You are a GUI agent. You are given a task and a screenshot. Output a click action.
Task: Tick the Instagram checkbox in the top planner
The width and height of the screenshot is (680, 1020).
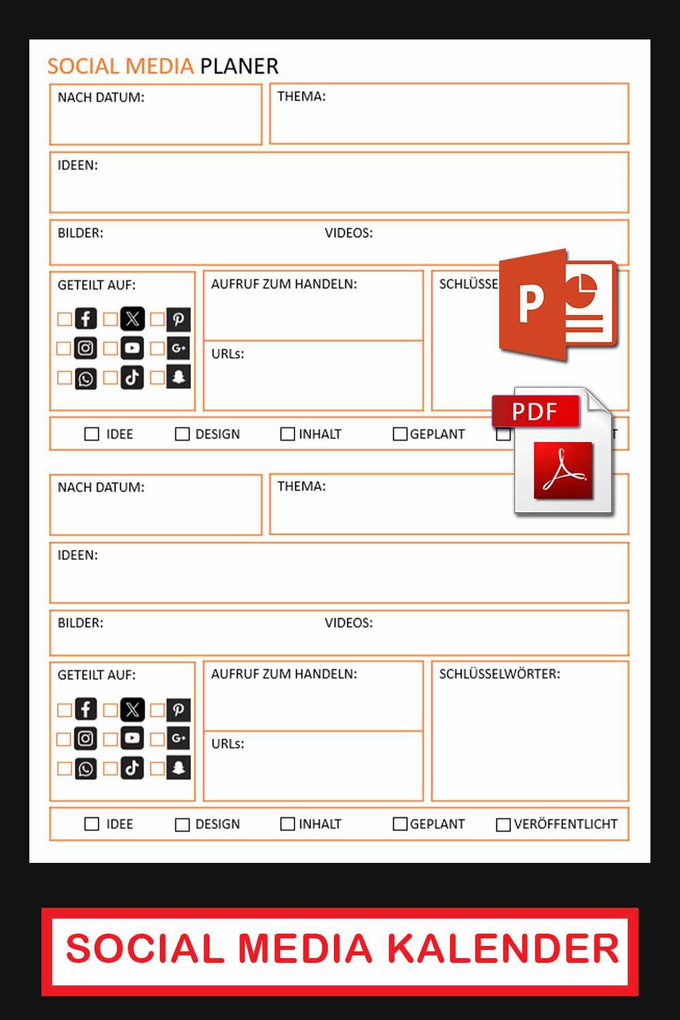coord(65,348)
